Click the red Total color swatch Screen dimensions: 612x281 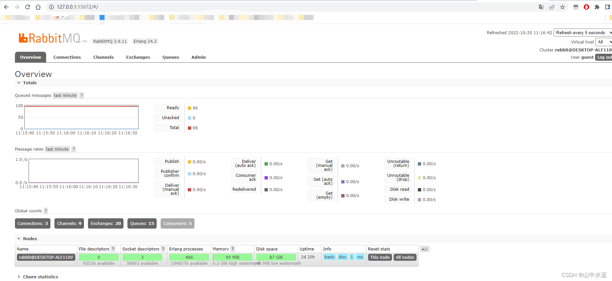pyautogui.click(x=190, y=128)
